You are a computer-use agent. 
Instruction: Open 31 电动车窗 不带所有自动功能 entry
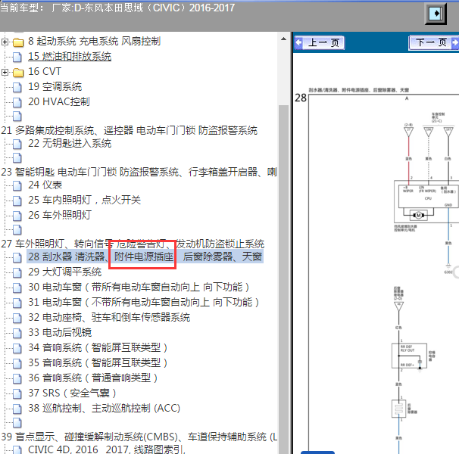pos(144,303)
